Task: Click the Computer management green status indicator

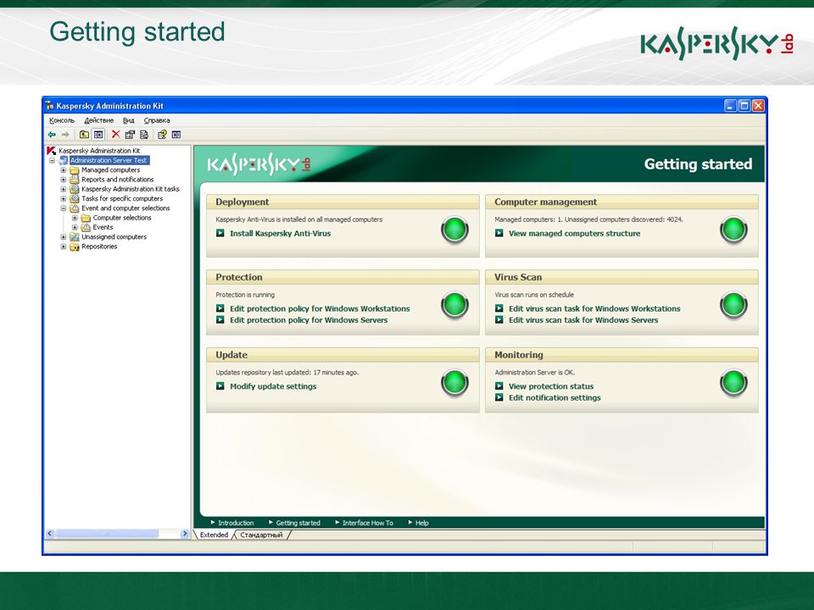Action: [733, 230]
